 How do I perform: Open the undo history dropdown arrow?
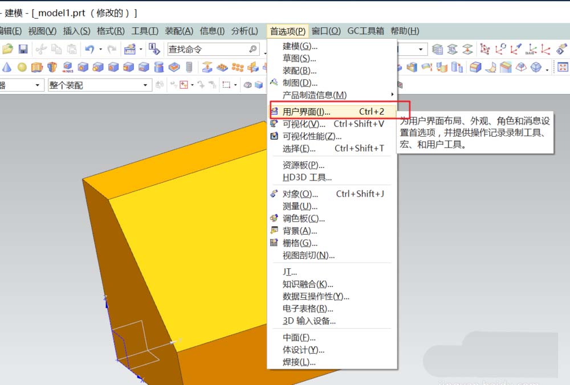click(101, 49)
